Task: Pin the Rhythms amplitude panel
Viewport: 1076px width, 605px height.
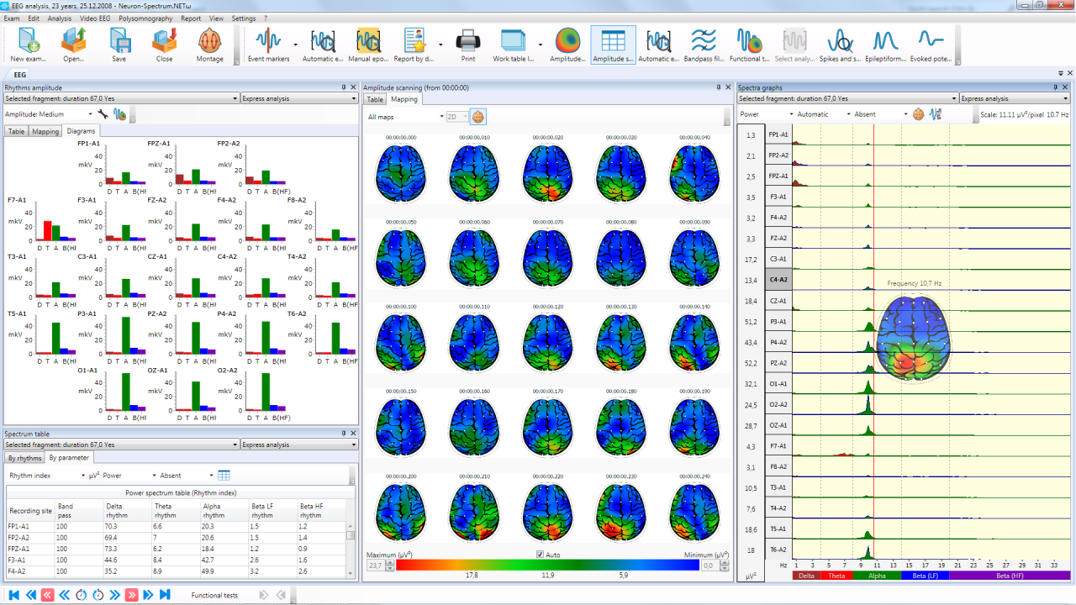Action: tap(343, 87)
